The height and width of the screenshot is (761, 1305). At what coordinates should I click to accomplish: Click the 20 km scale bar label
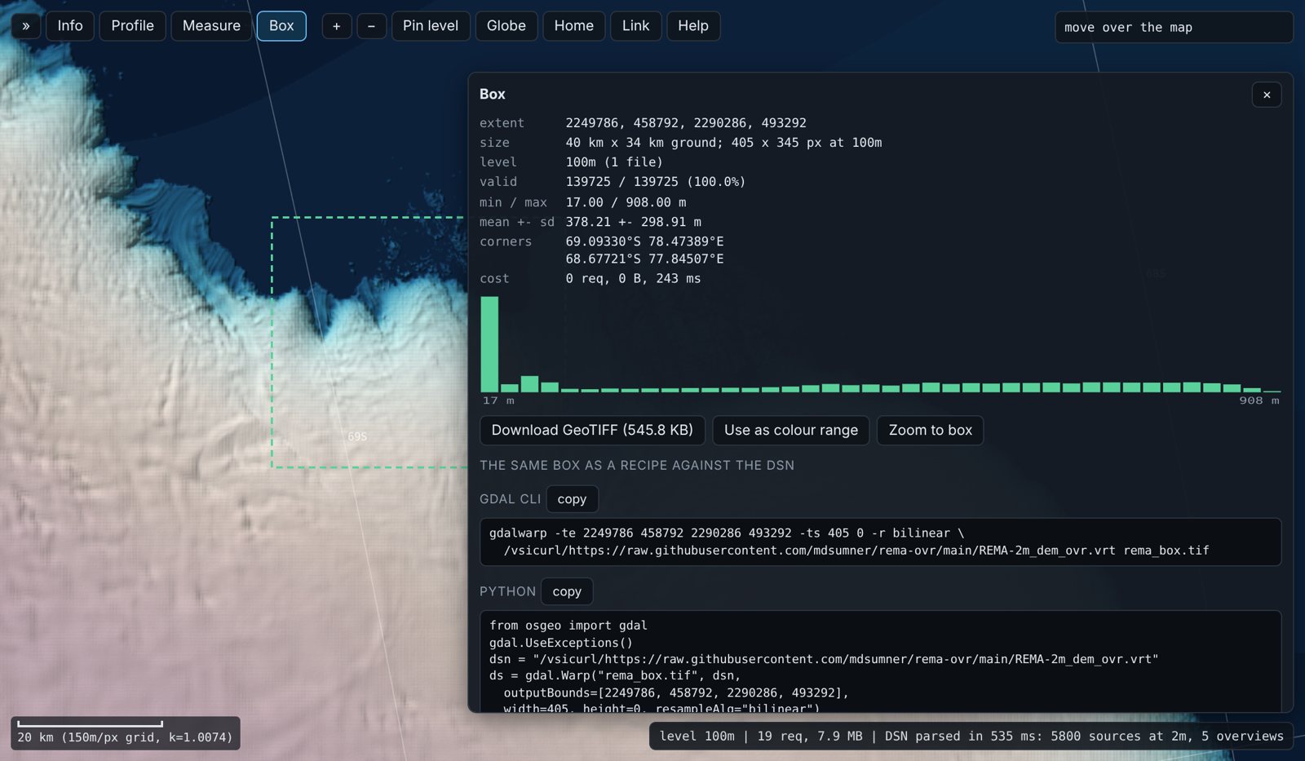click(x=125, y=737)
